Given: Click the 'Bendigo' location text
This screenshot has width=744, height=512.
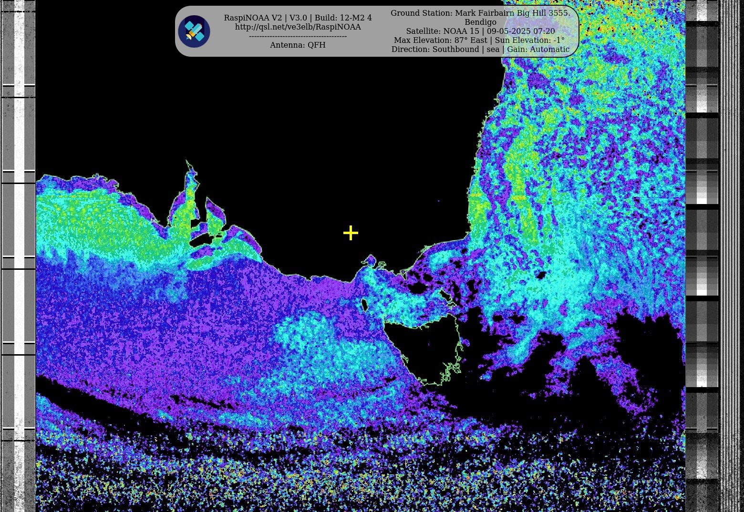Looking at the screenshot, I should tap(480, 22).
